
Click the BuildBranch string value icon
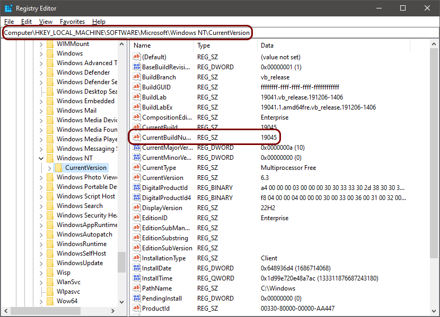(137, 77)
